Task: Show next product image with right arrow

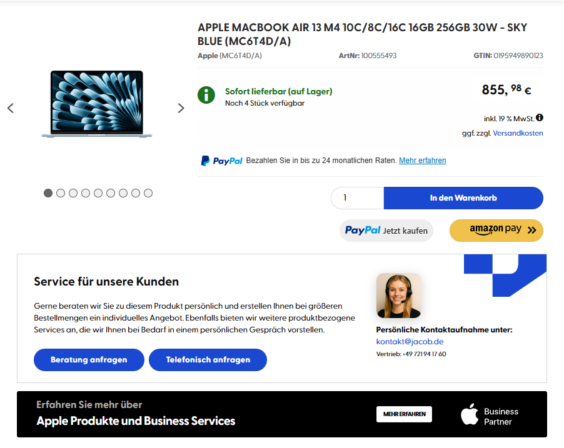Action: 181,108
